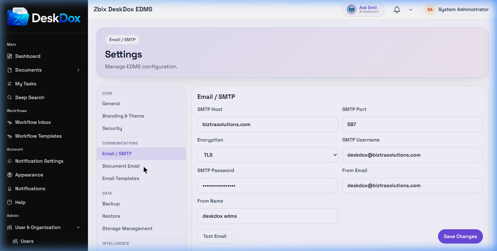The image size is (497, 251).
Task: Click the Dashboard grid icon
Action: [x=10, y=56]
